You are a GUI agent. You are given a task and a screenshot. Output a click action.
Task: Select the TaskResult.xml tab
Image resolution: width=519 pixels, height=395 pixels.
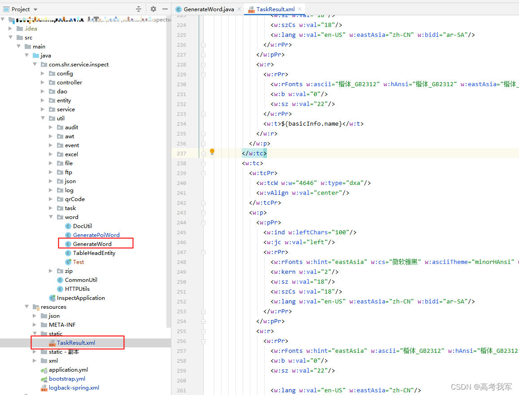(x=275, y=9)
